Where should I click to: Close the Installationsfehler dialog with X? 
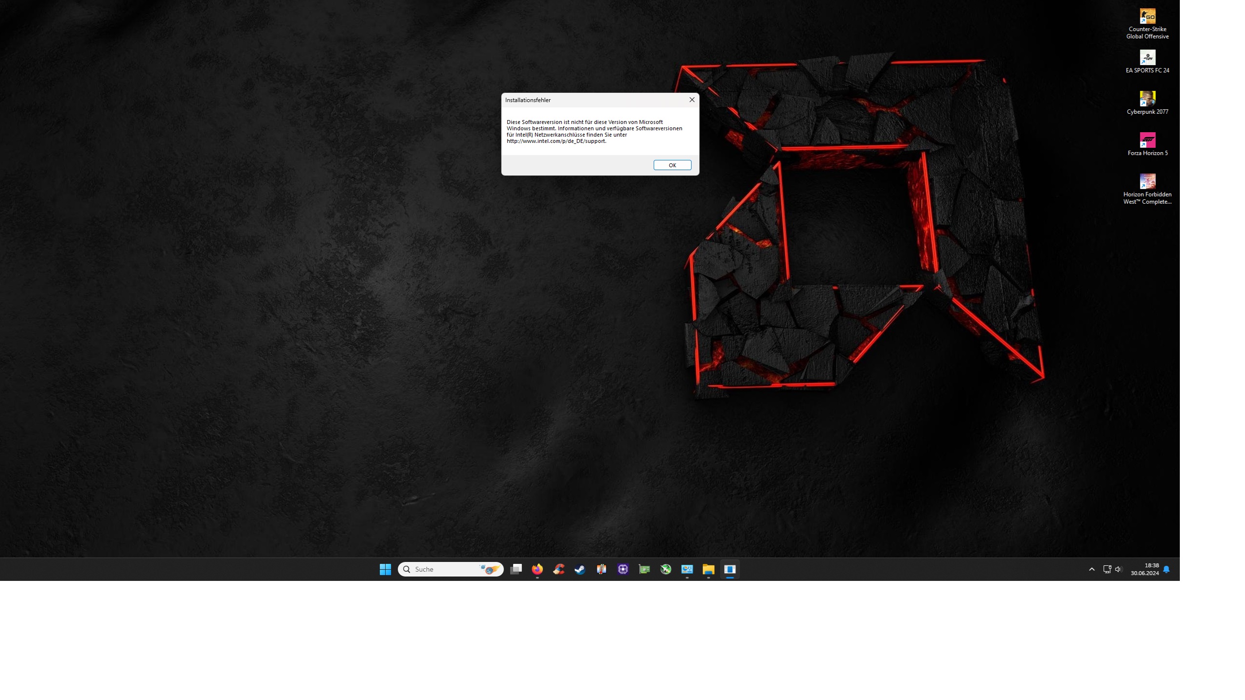(692, 100)
